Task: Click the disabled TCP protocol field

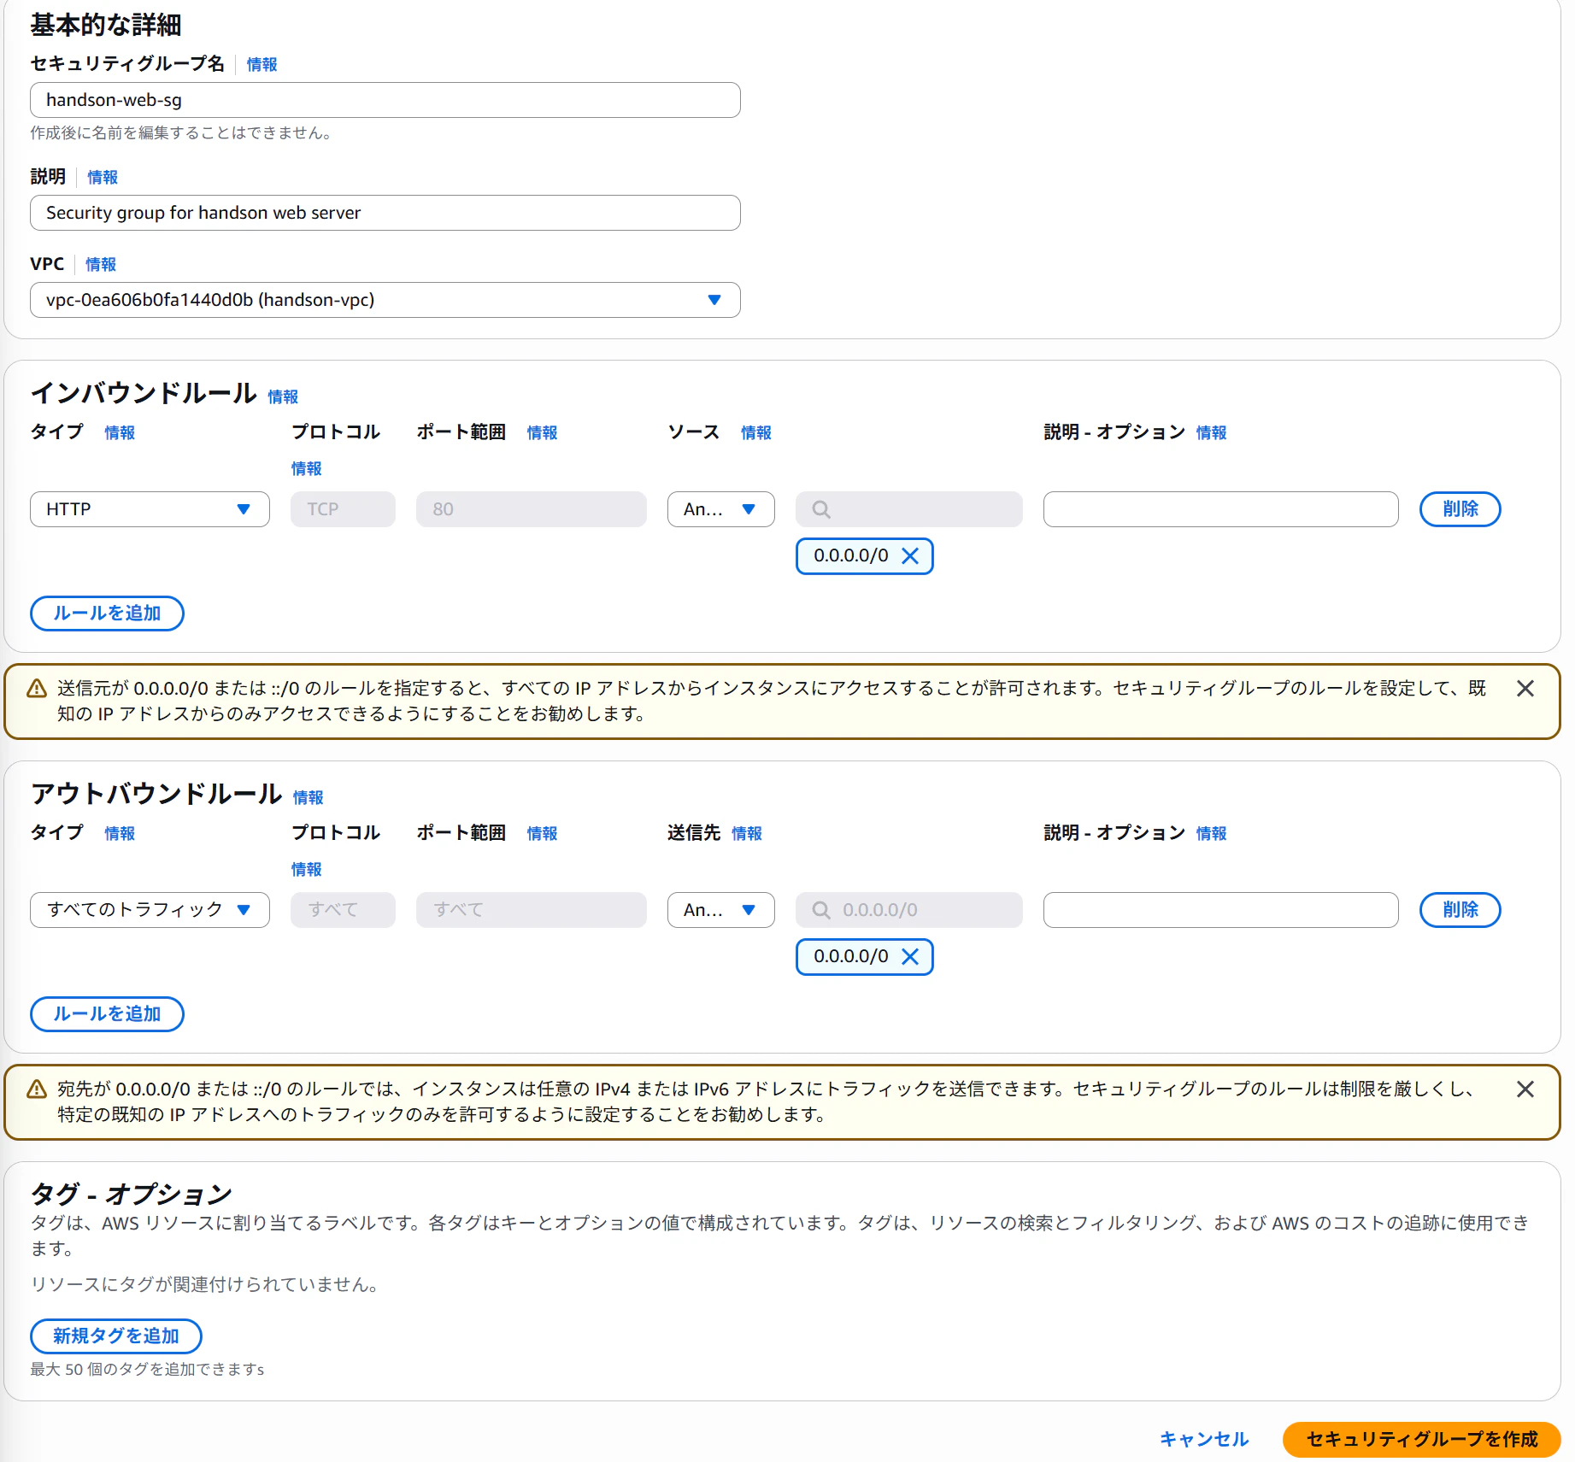Action: (x=343, y=509)
